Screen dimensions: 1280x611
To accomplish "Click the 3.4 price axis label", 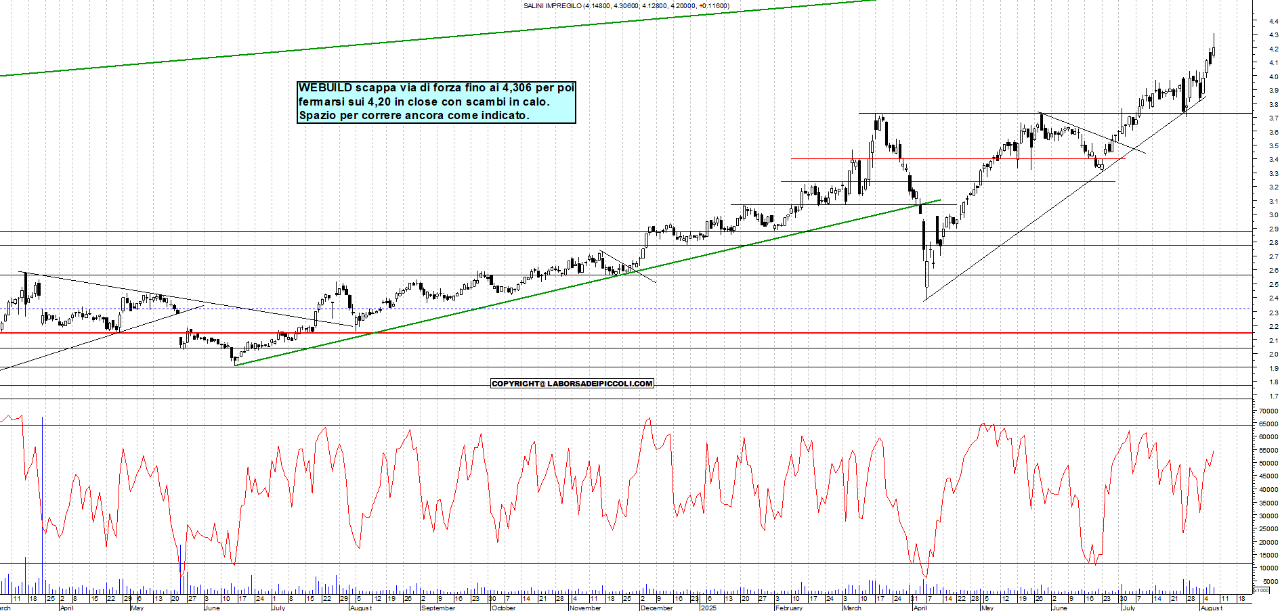I will pyautogui.click(x=1274, y=160).
